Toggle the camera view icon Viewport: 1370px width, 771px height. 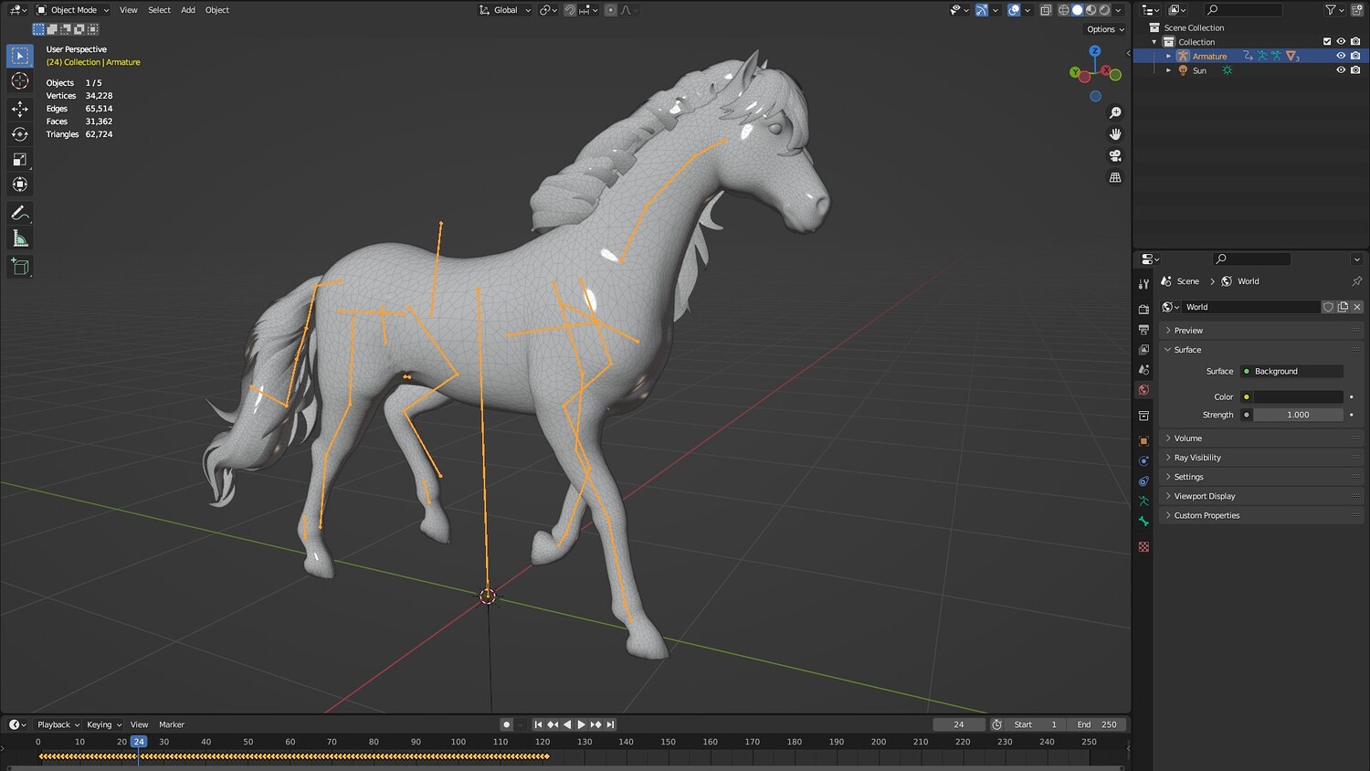[1115, 156]
